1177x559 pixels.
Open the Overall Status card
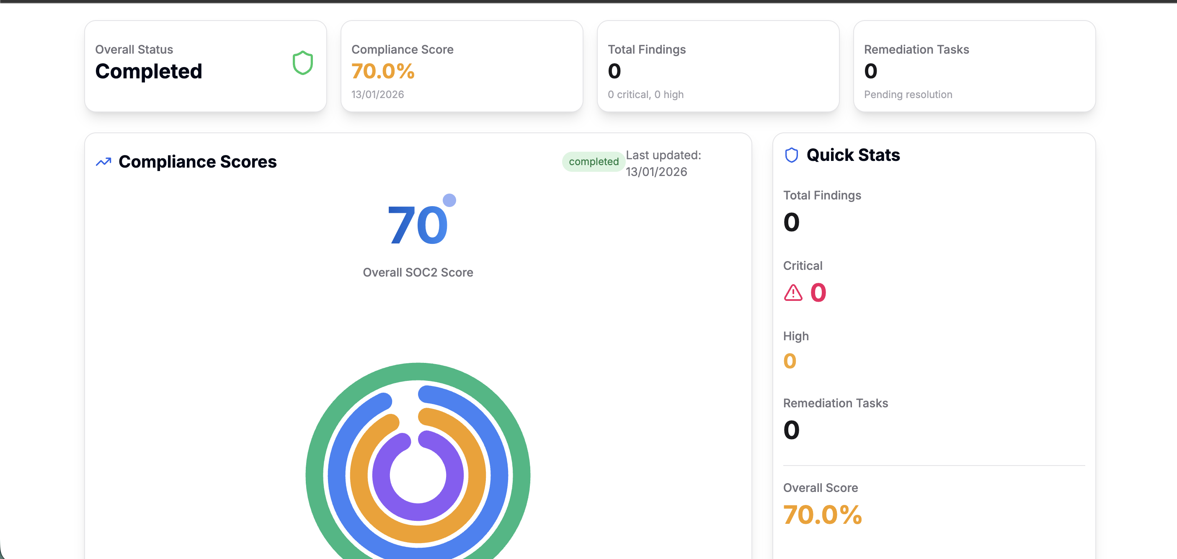[x=205, y=66]
